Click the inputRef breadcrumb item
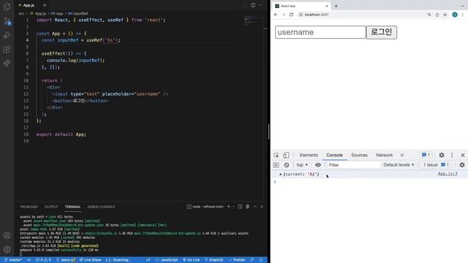 click(78, 13)
